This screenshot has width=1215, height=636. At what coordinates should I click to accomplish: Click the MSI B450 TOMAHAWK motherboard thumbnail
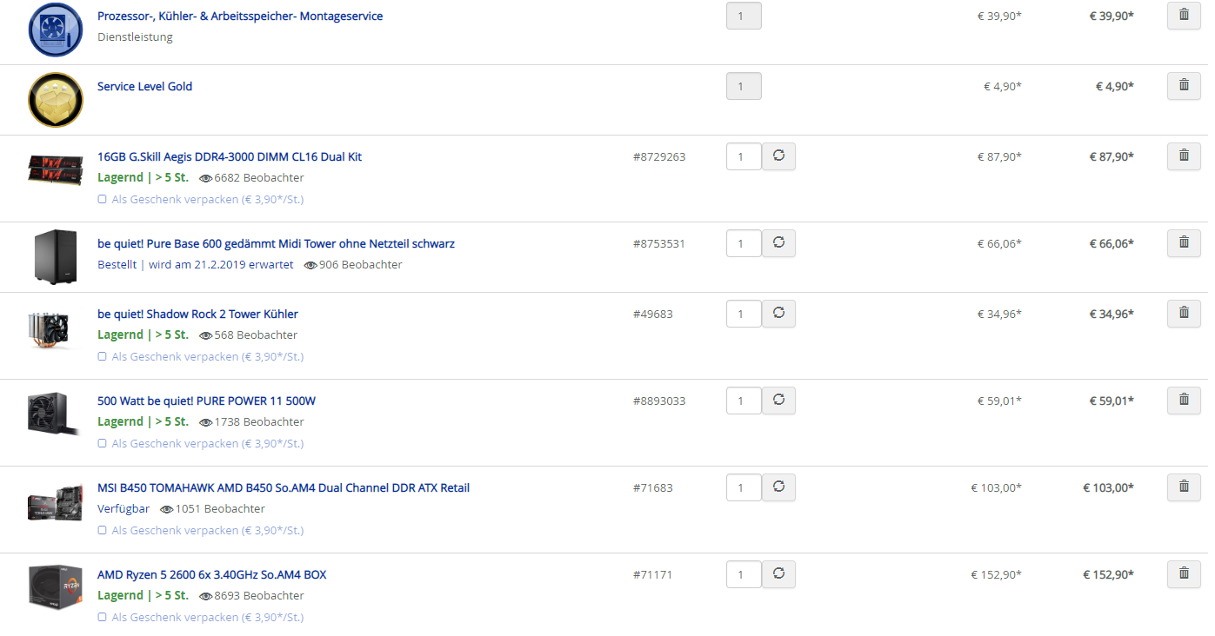click(56, 501)
